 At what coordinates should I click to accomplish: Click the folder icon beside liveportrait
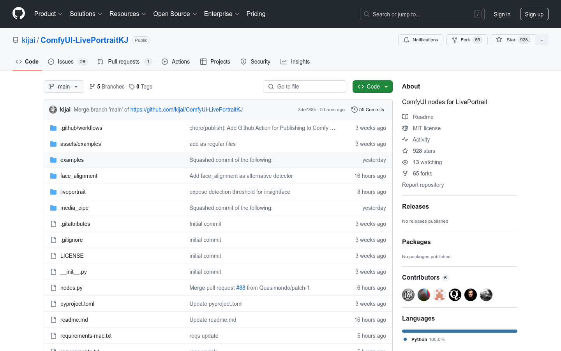pyautogui.click(x=53, y=192)
